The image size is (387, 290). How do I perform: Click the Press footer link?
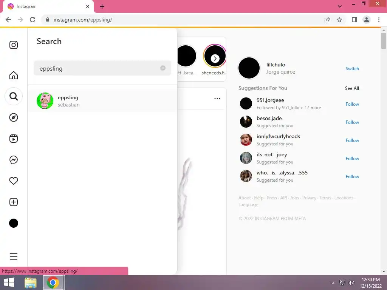point(272,198)
